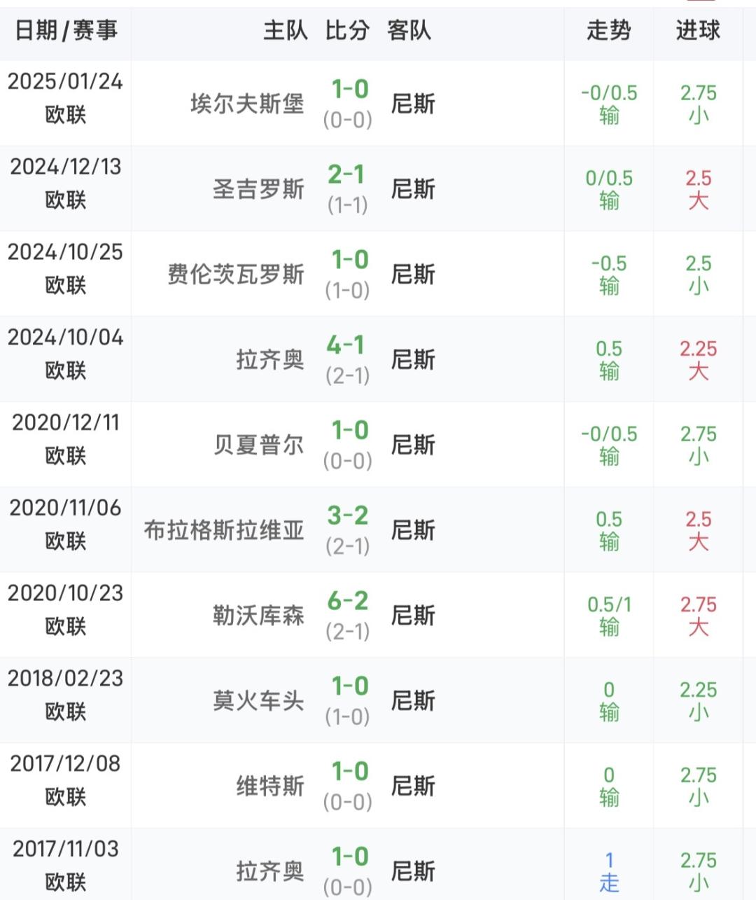
Task: Open the 埃尔夫斯堡 team page
Action: 247,104
